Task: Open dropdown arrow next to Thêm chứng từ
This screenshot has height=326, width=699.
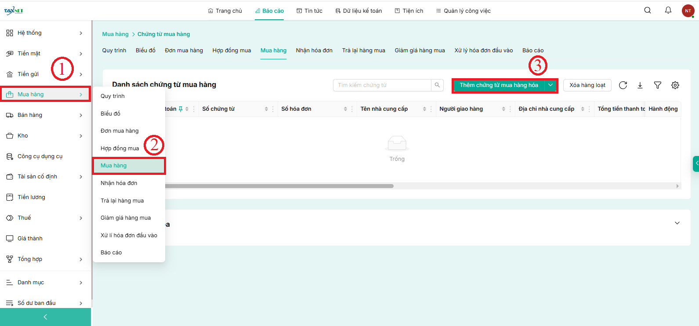Action: click(551, 85)
